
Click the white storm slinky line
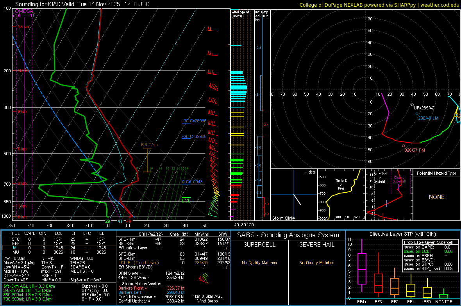pos(297,199)
